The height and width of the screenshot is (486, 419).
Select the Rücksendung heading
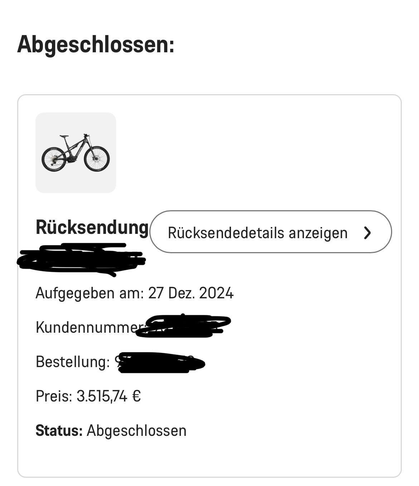[92, 227]
